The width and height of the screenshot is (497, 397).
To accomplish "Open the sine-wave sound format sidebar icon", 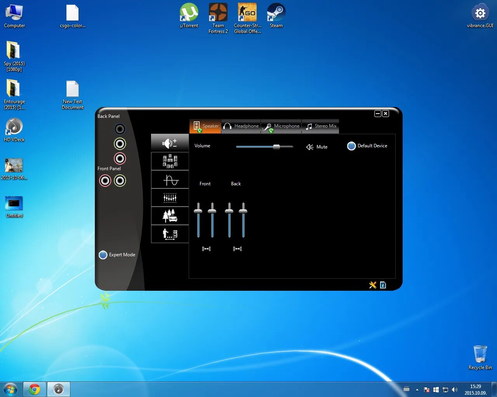I will coord(170,180).
